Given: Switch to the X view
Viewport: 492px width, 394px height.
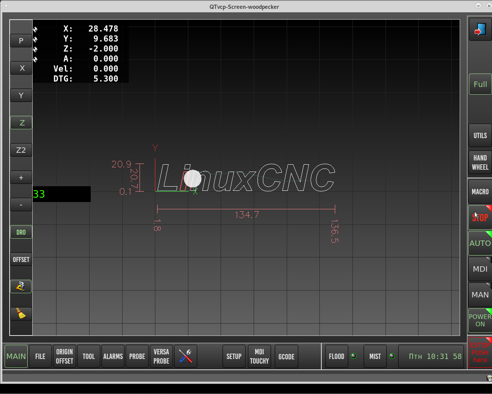Looking at the screenshot, I should [21, 68].
